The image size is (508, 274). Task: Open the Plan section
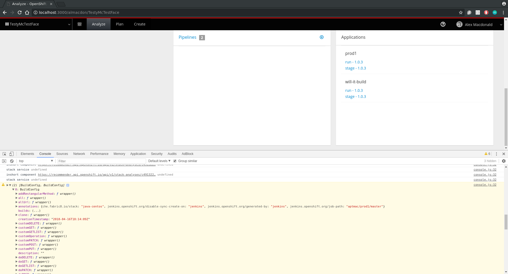[119, 24]
